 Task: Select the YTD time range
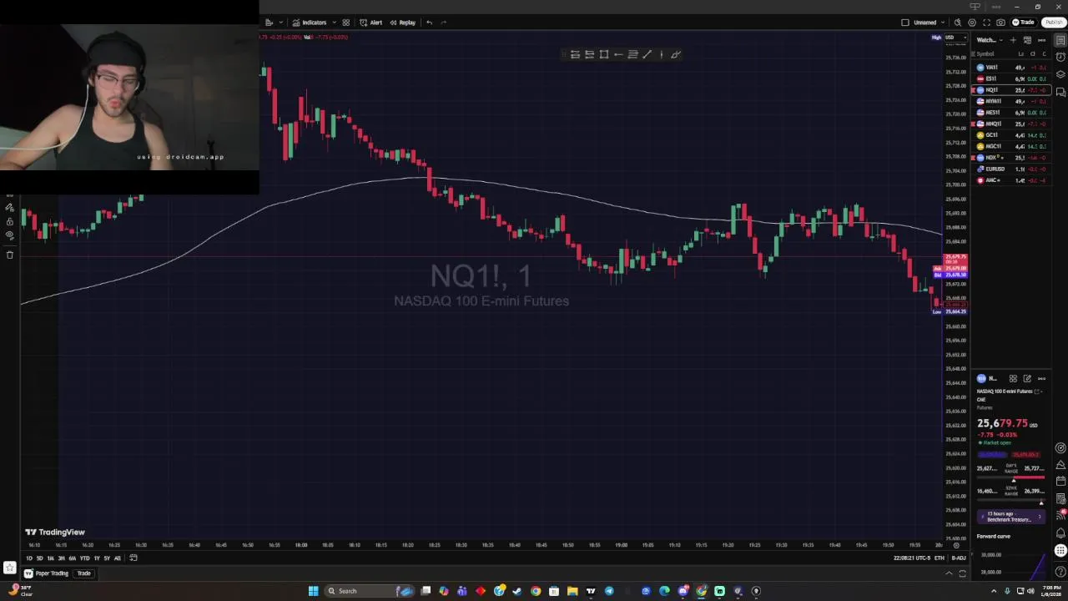[x=84, y=558]
